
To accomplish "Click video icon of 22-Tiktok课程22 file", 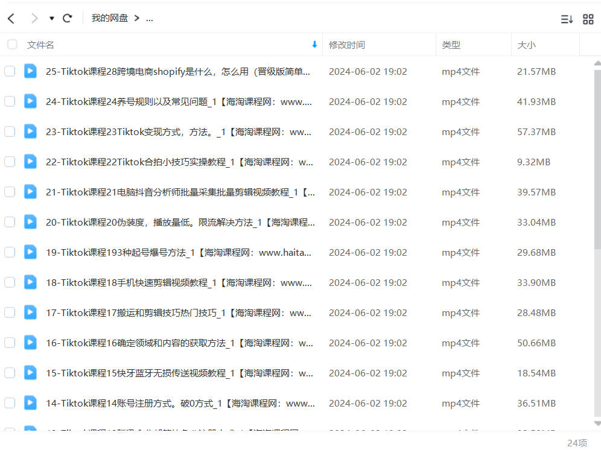I will [x=30, y=162].
